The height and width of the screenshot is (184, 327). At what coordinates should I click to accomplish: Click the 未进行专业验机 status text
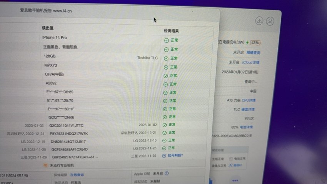click(x=62, y=165)
